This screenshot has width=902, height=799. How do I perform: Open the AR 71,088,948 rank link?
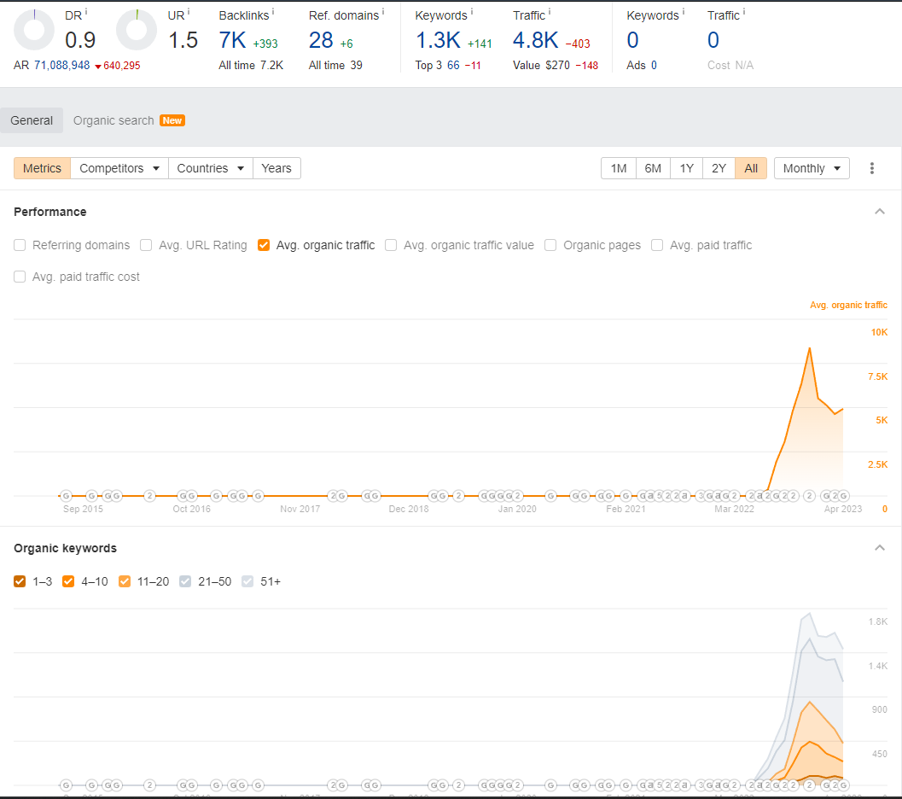coord(61,65)
